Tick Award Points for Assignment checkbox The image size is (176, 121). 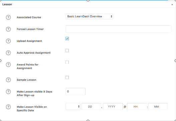(67, 62)
